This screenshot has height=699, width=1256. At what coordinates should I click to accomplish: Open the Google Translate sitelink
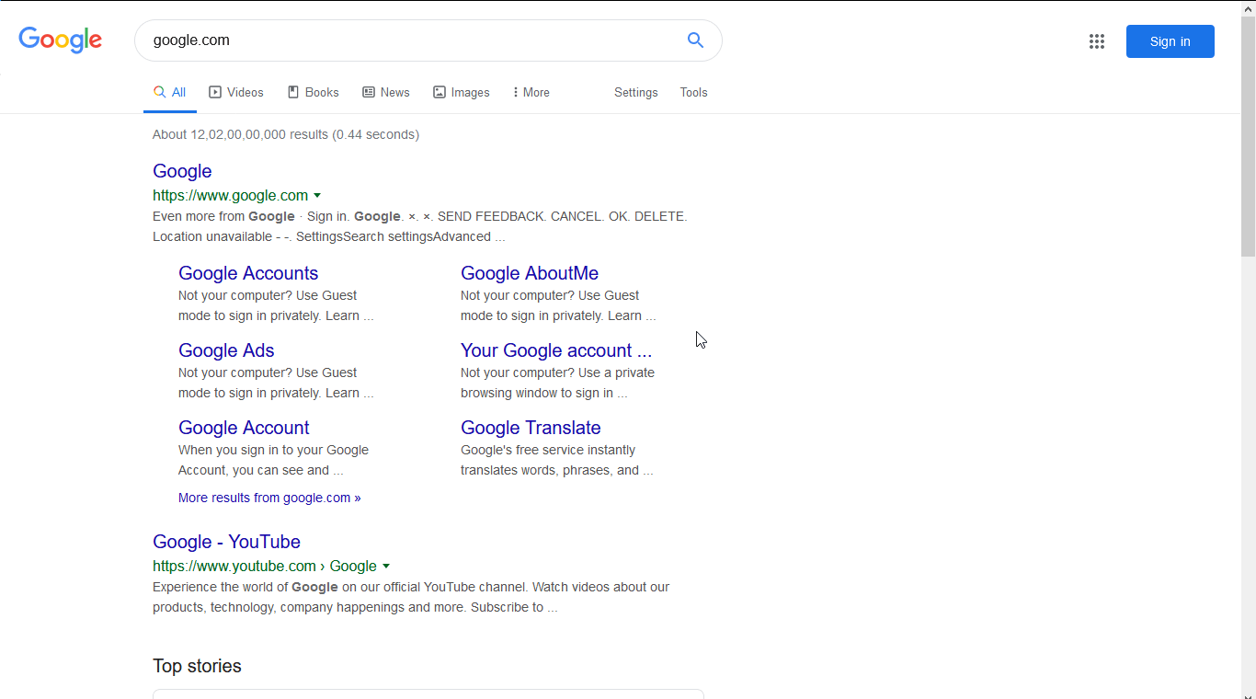531,428
